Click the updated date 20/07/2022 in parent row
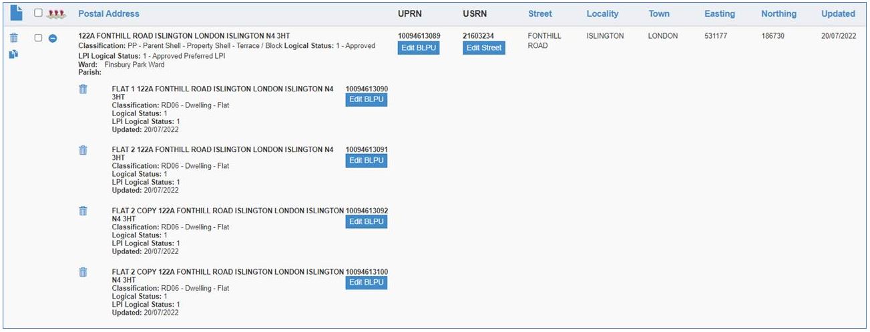This screenshot has height=332, width=870. (838, 36)
